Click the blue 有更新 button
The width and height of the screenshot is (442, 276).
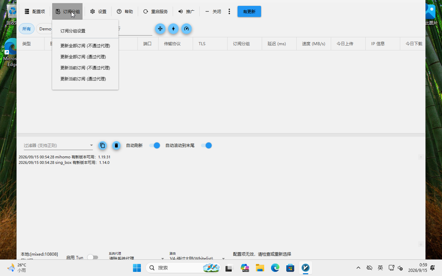coord(249,11)
